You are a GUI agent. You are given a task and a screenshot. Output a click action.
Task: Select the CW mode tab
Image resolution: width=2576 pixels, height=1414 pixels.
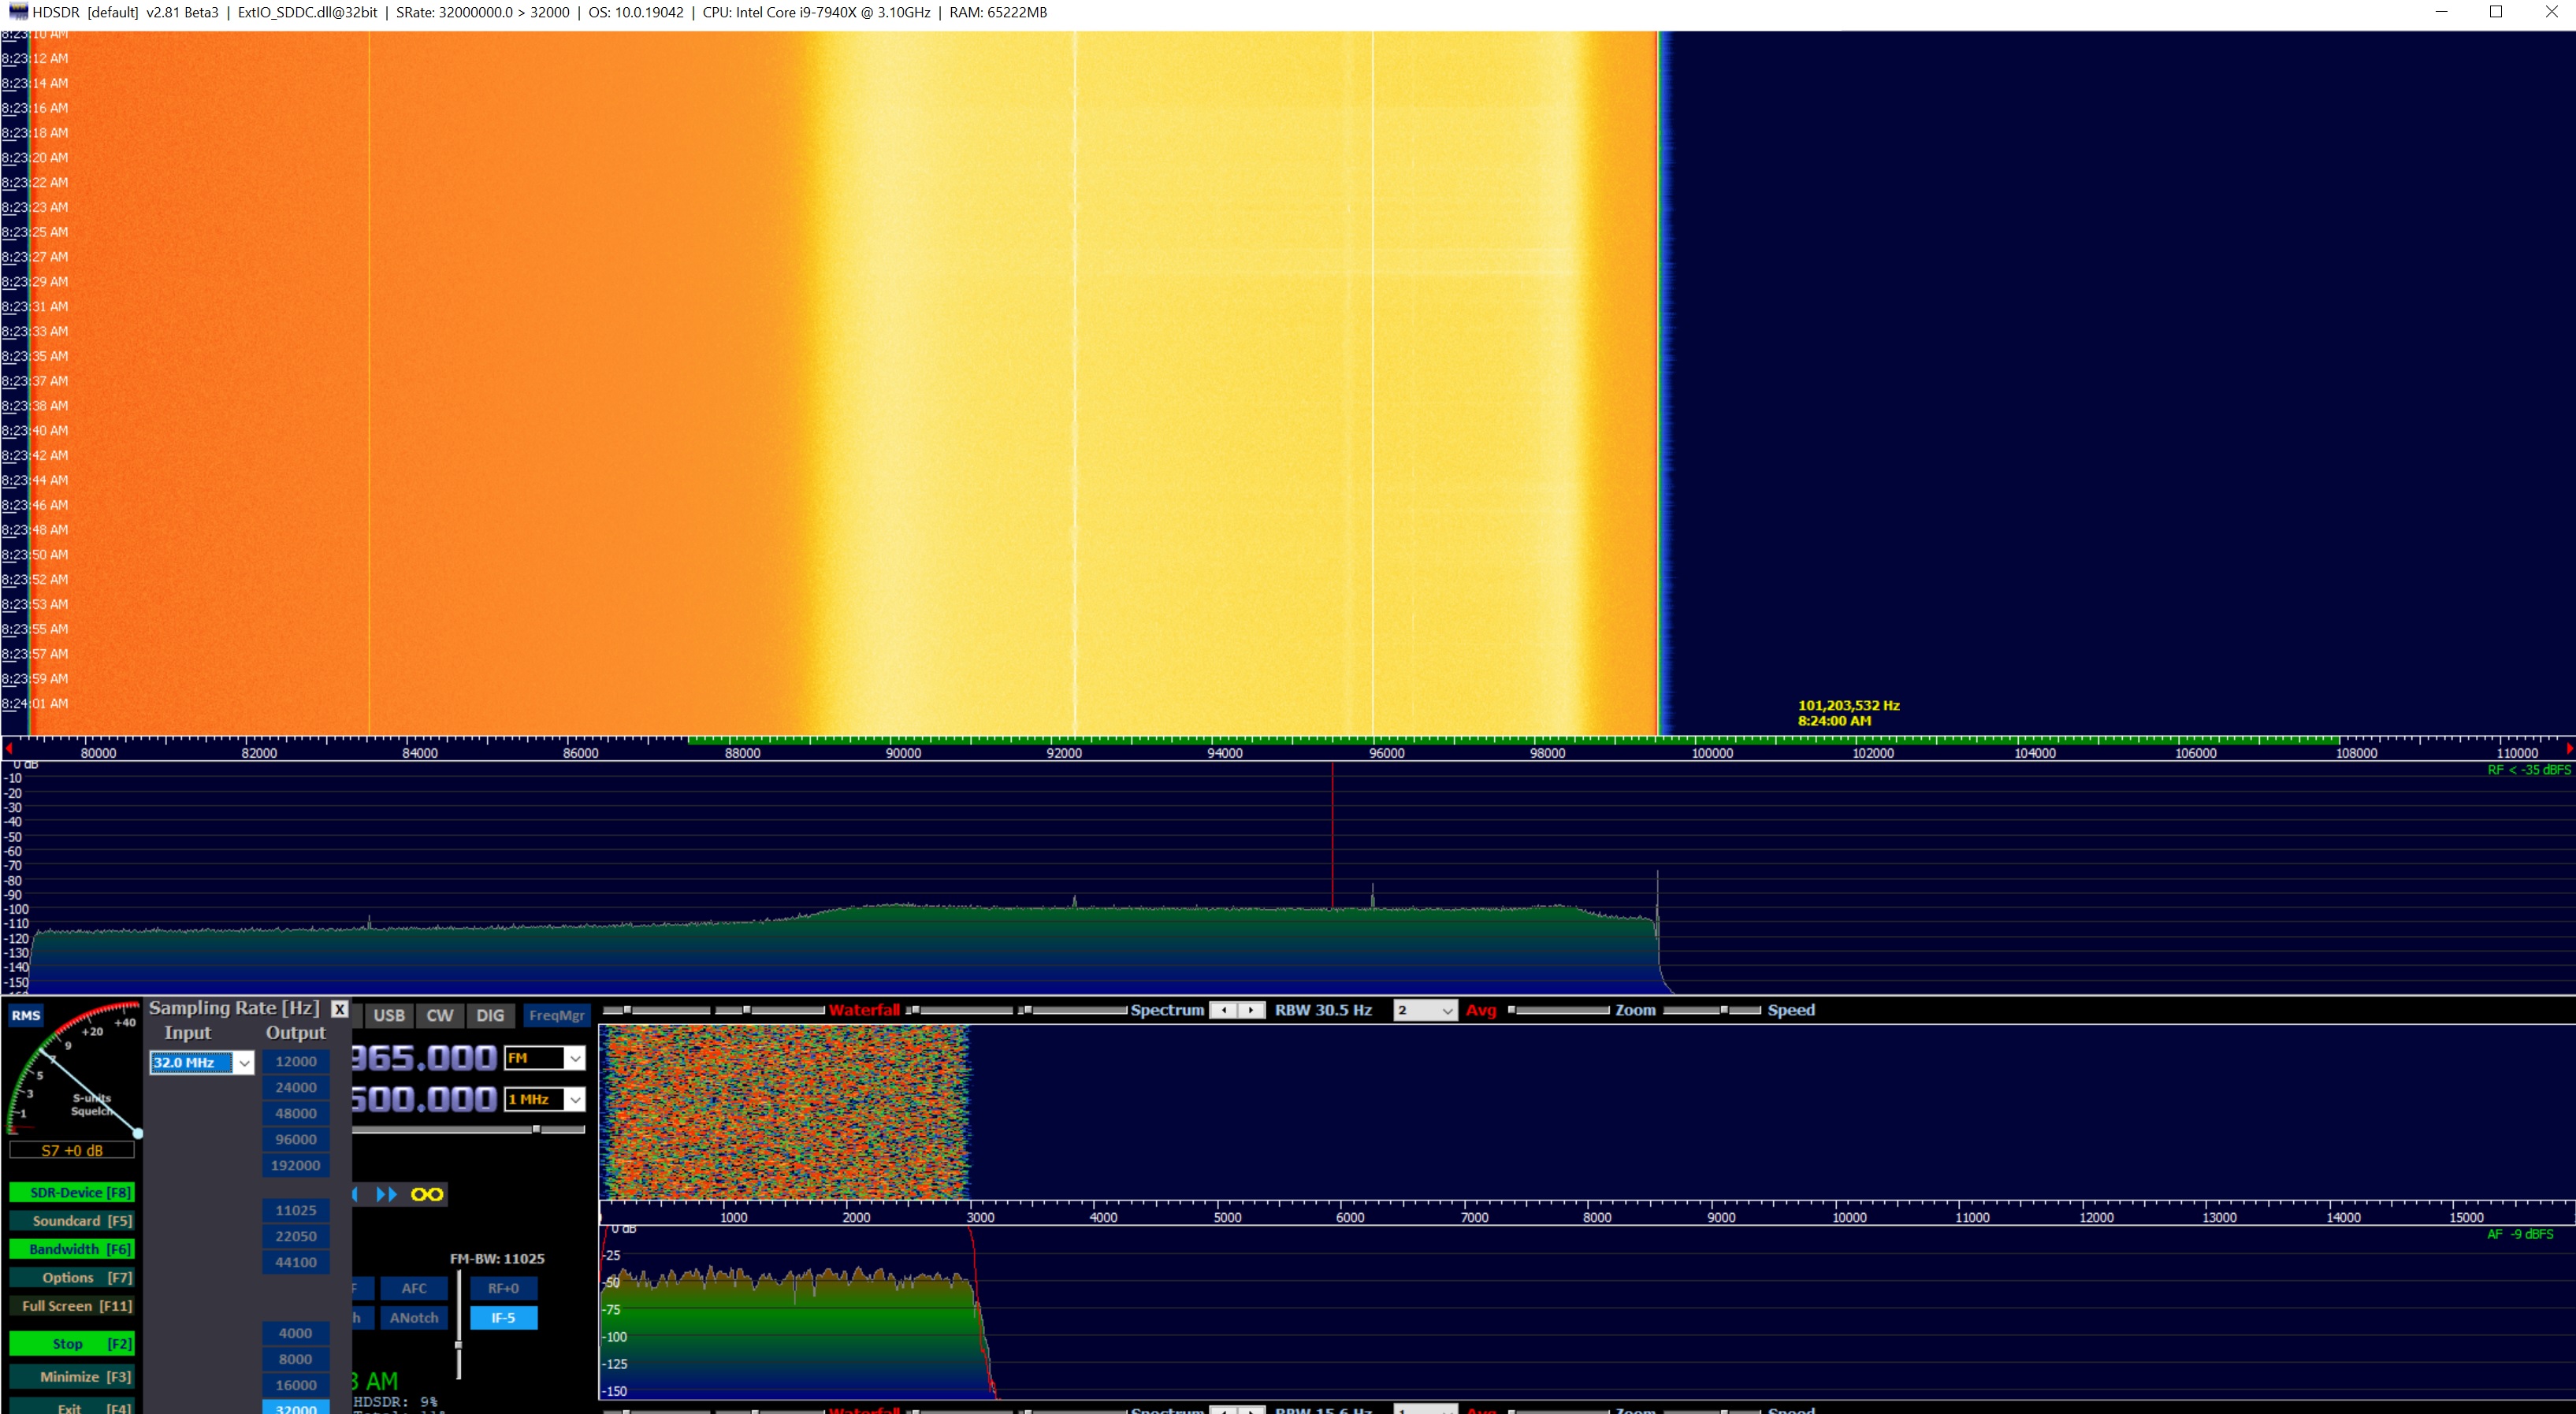coord(440,1015)
